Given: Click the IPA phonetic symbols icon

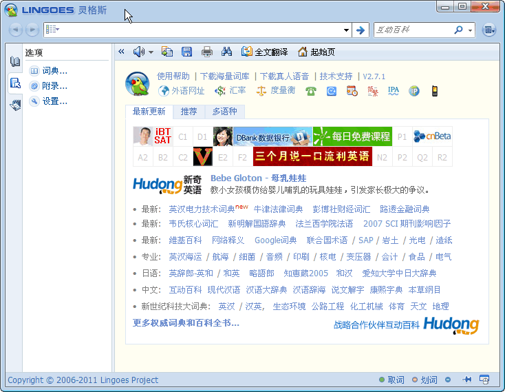Looking at the screenshot, I should coord(394,91).
